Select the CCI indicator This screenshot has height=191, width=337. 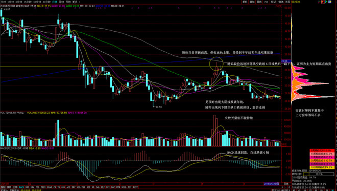pyautogui.click(x=108, y=187)
